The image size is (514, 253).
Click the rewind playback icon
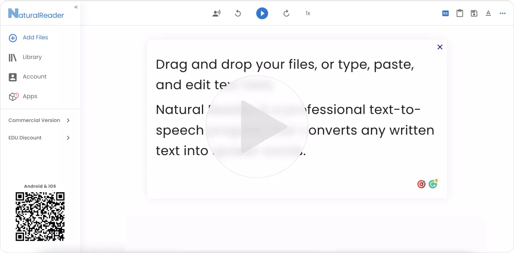click(x=238, y=13)
